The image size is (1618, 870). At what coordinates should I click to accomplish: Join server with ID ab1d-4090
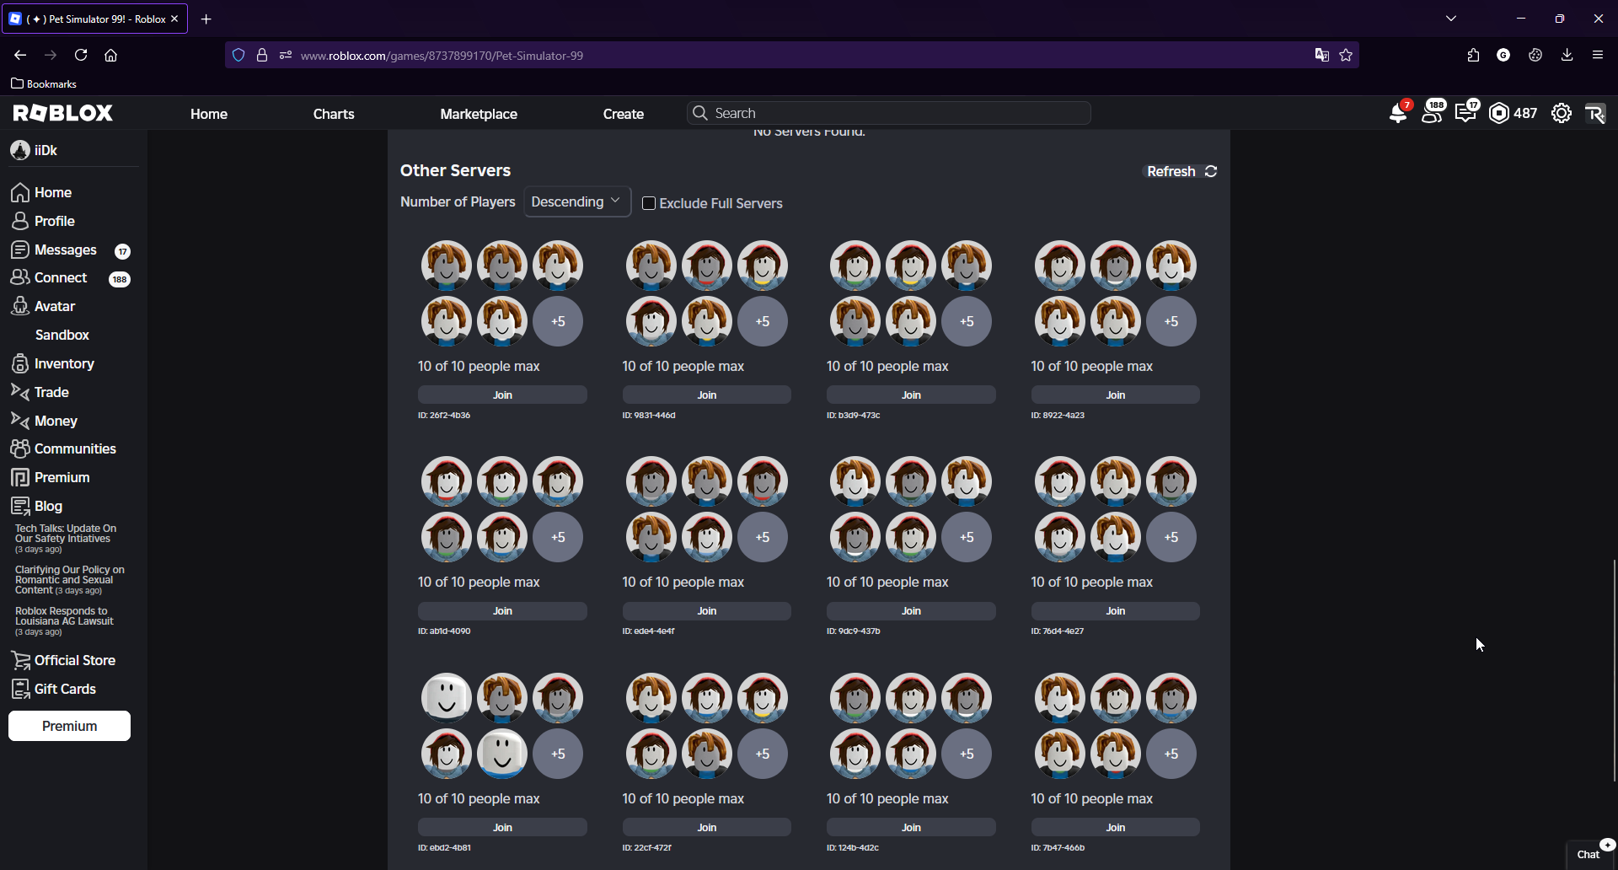[x=502, y=610]
